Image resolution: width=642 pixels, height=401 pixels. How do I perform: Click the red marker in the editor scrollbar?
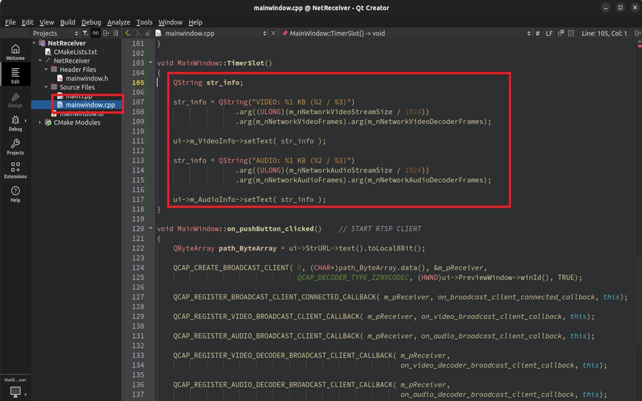[639, 45]
